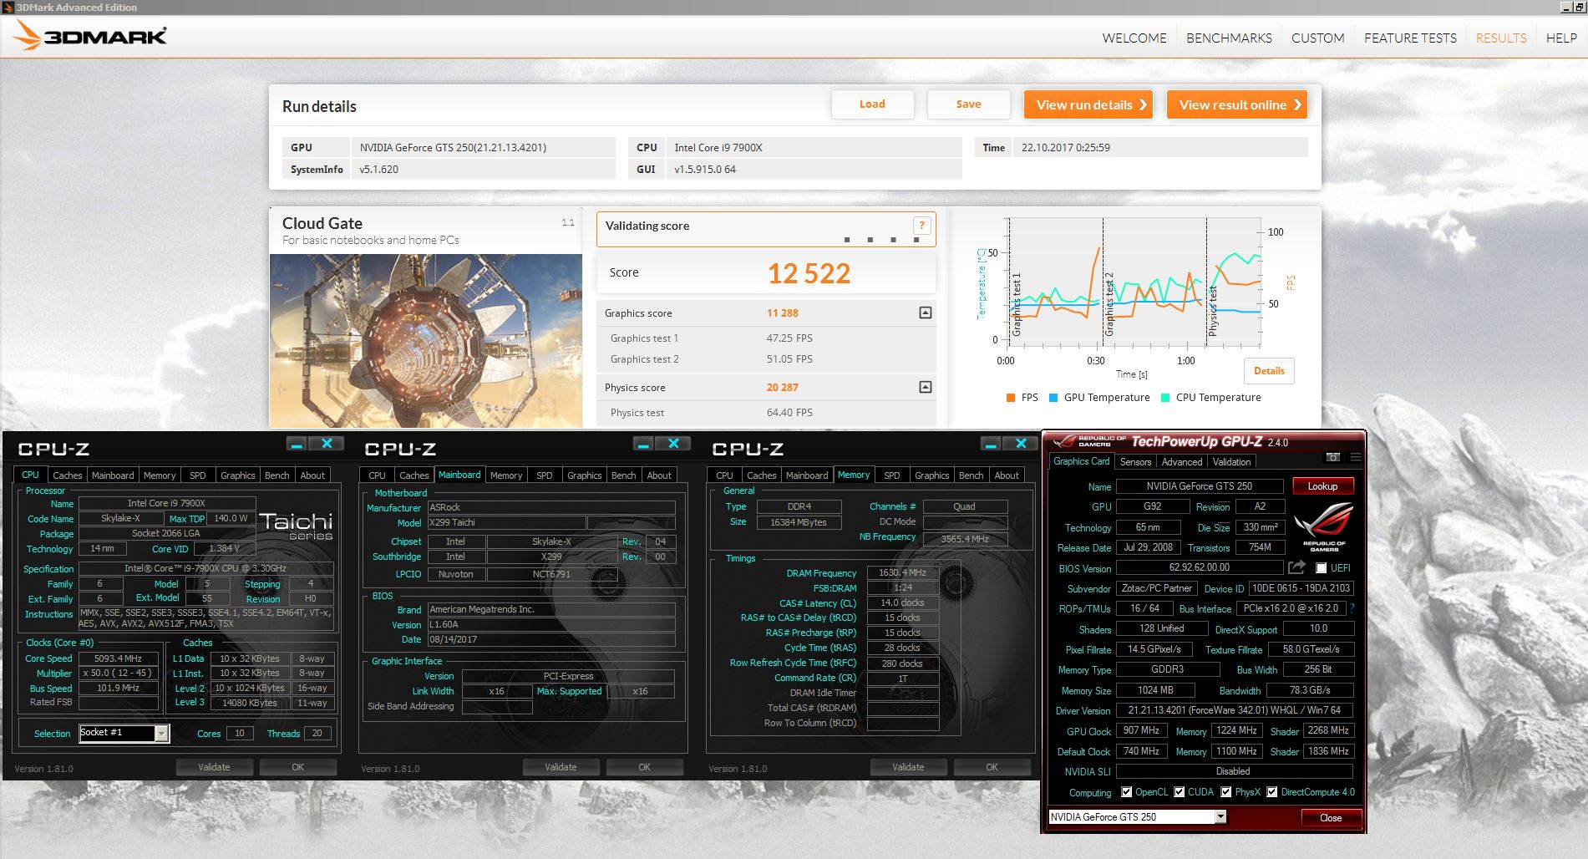The height and width of the screenshot is (859, 1588).
Task: Toggle the PhysX checkbox
Action: click(x=1226, y=792)
